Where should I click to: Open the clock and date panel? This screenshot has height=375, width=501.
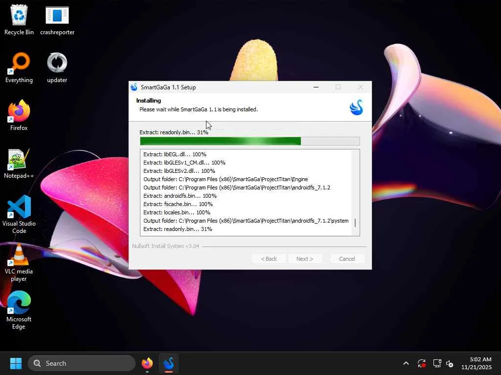point(477,363)
